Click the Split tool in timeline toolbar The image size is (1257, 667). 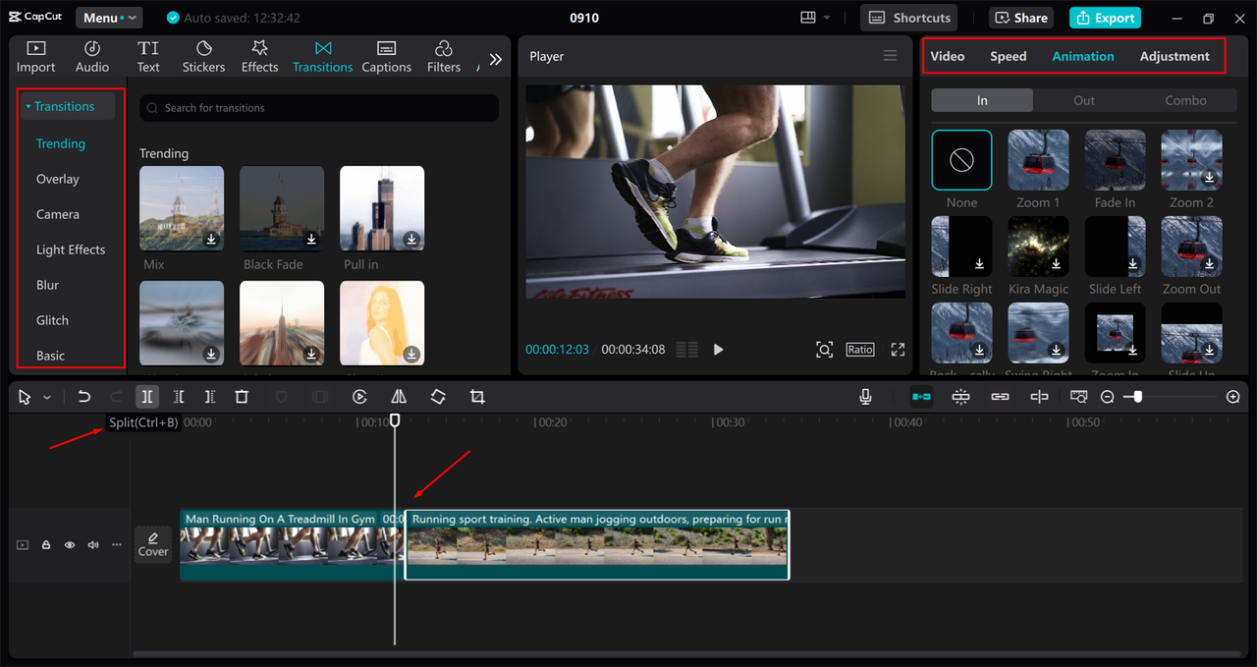pyautogui.click(x=146, y=397)
